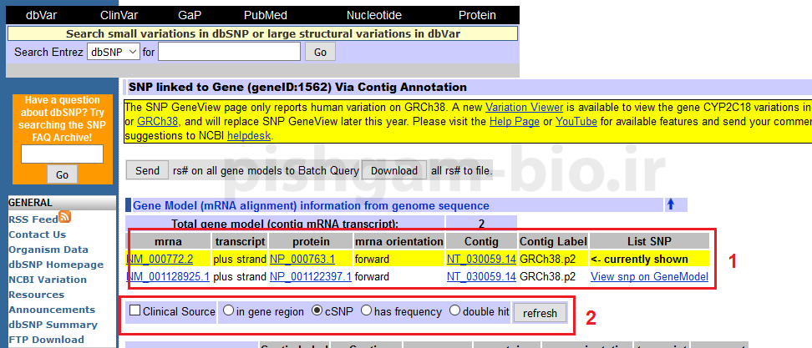Viewport: 812px width, 348px height.
Task: Open the Variation Viewer link
Action: click(524, 108)
